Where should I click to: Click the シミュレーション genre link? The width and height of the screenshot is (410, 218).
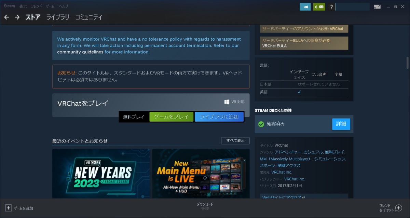(330, 159)
